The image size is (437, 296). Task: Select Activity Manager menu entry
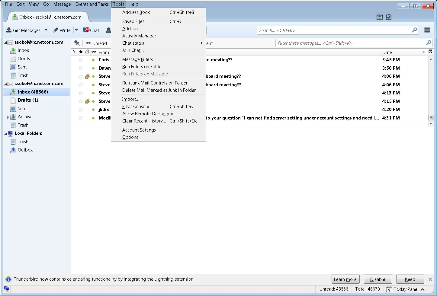click(158, 36)
